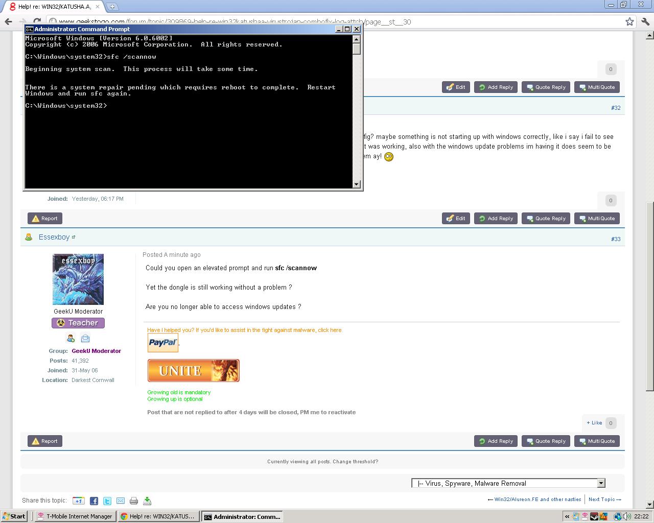Viewport: 654px width, 523px height.
Task: Go to Next Topic link
Action: (x=605, y=500)
